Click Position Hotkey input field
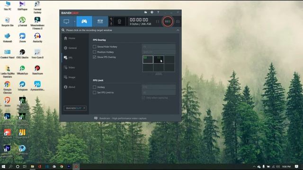Screen dimensions: 303x170 tap(159, 52)
